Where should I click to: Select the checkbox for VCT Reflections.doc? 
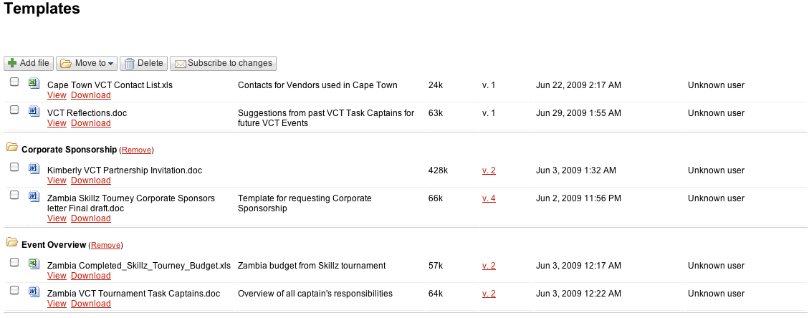pos(14,110)
